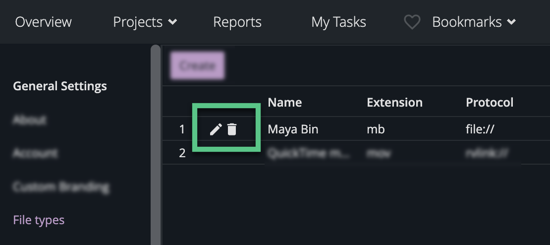
Task: Click the file:// protocol cell
Action: (481, 129)
